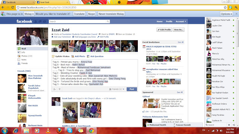Bookmark page with the star icon
Viewport: 239px width, 134px height.
pos(225,7)
